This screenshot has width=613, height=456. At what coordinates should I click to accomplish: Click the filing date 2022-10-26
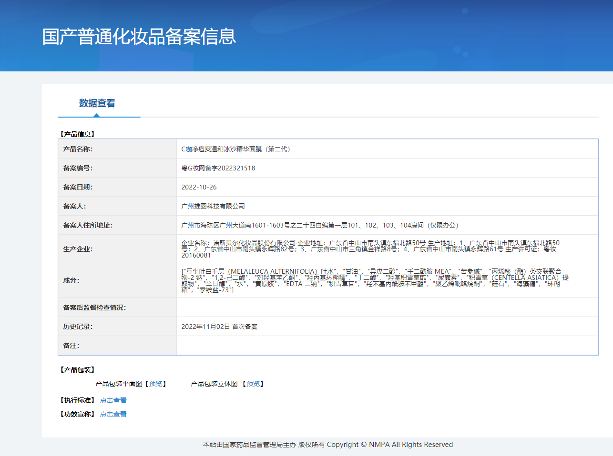point(199,187)
